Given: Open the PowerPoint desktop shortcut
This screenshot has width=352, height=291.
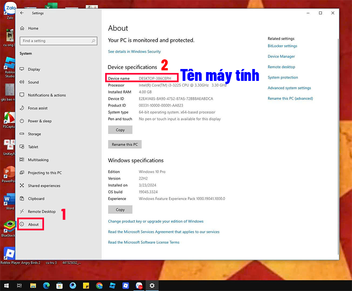Looking at the screenshot, I should tap(9, 174).
